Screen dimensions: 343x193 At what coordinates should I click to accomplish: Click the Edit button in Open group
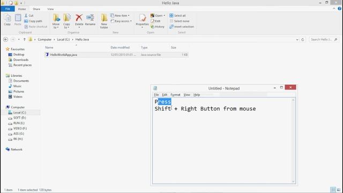tap(155, 21)
